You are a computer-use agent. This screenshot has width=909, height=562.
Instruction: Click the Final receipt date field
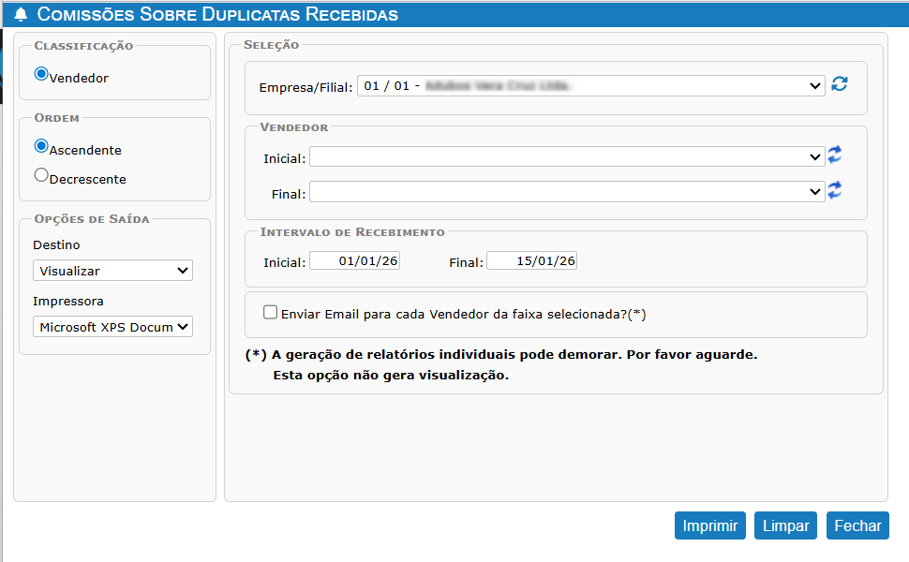531,260
